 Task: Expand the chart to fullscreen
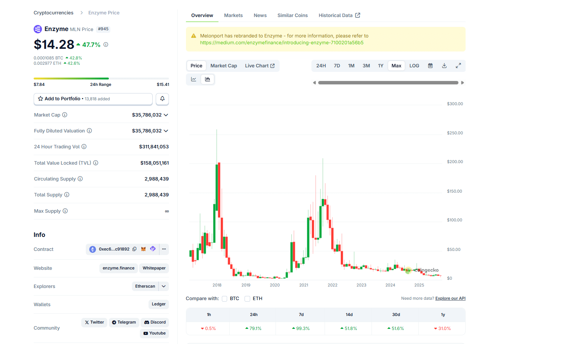[458, 65]
